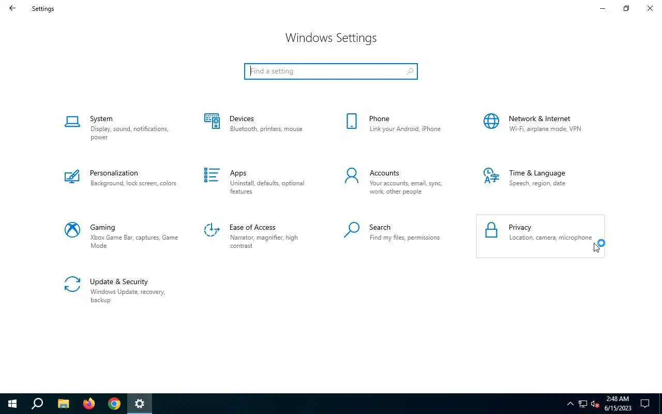662x414 pixels.
Task: Click 'Bluetooth, printers, mouse' description
Action: (x=266, y=129)
